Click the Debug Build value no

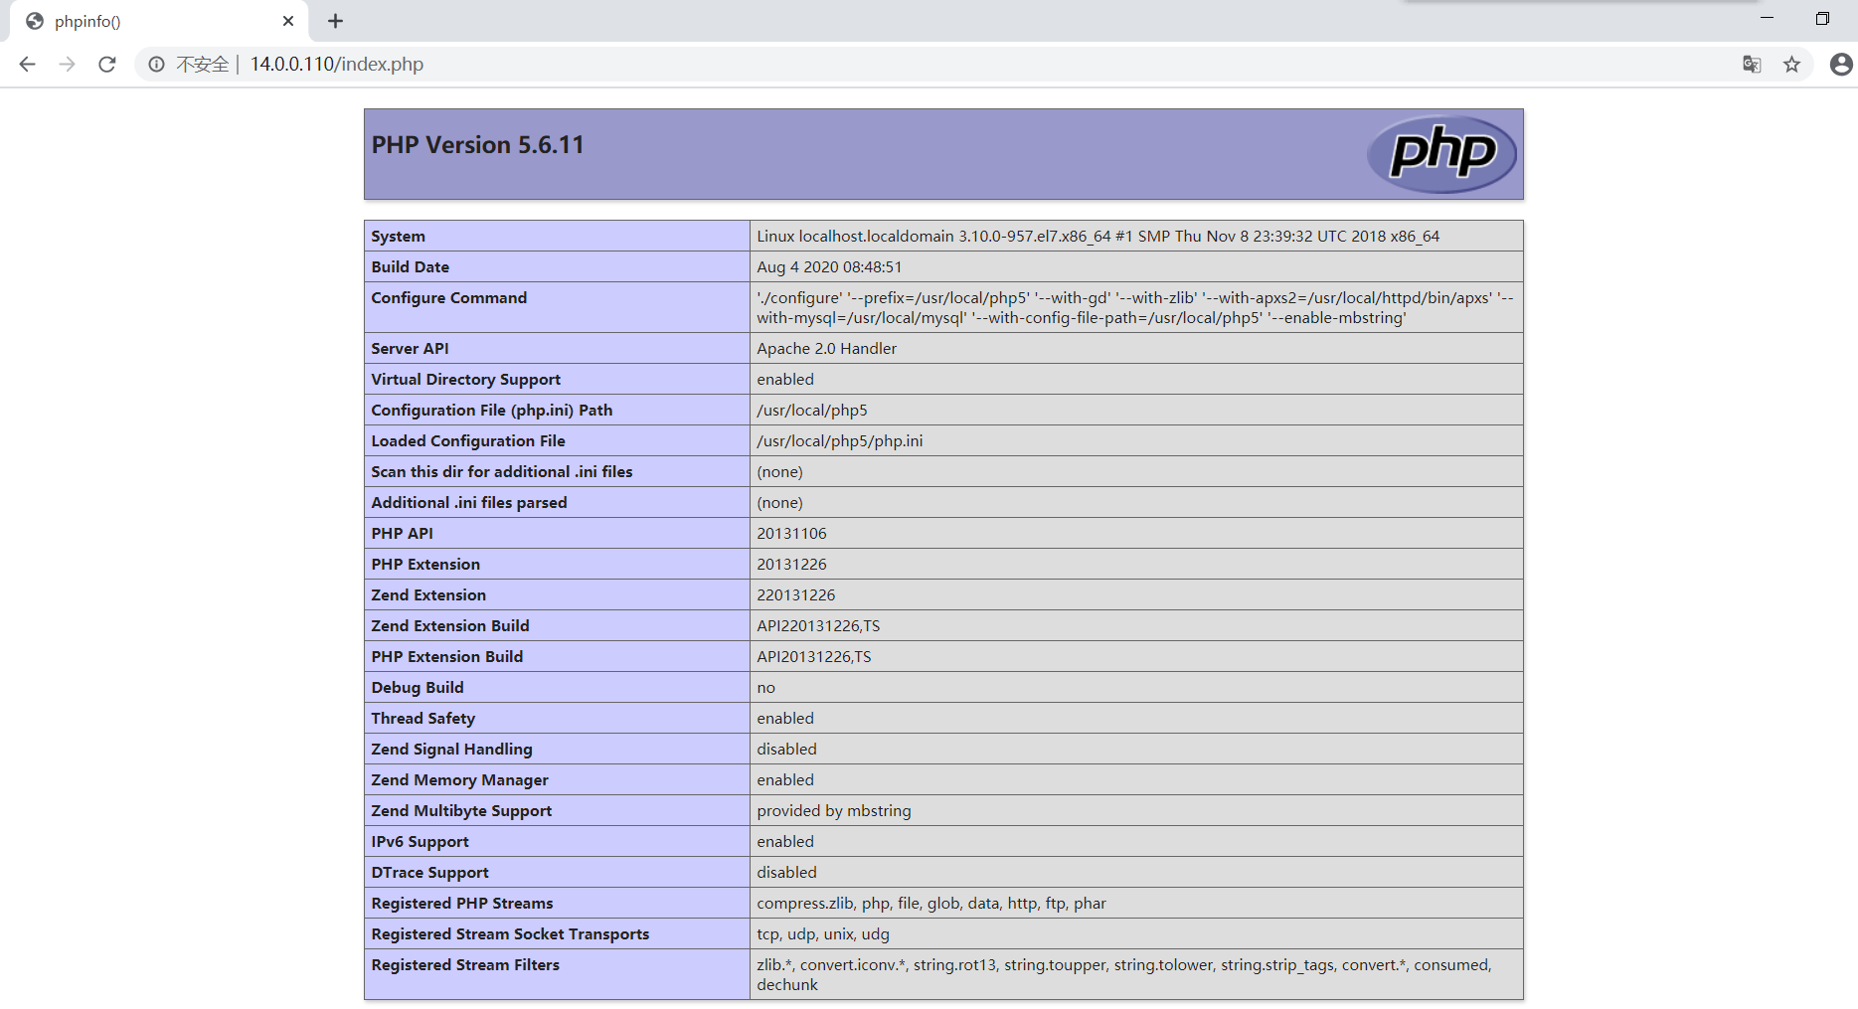click(x=765, y=688)
